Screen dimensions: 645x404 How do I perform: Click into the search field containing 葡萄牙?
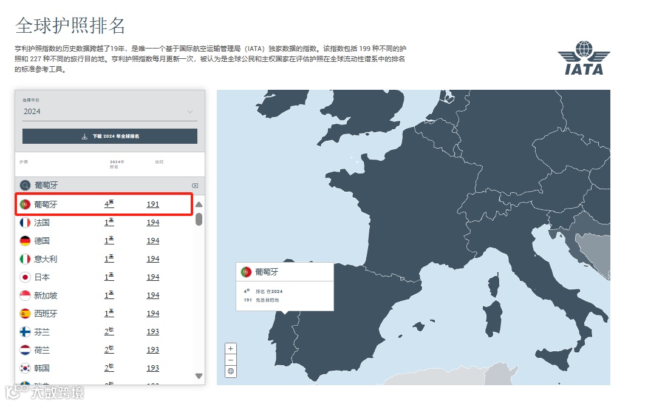click(111, 186)
